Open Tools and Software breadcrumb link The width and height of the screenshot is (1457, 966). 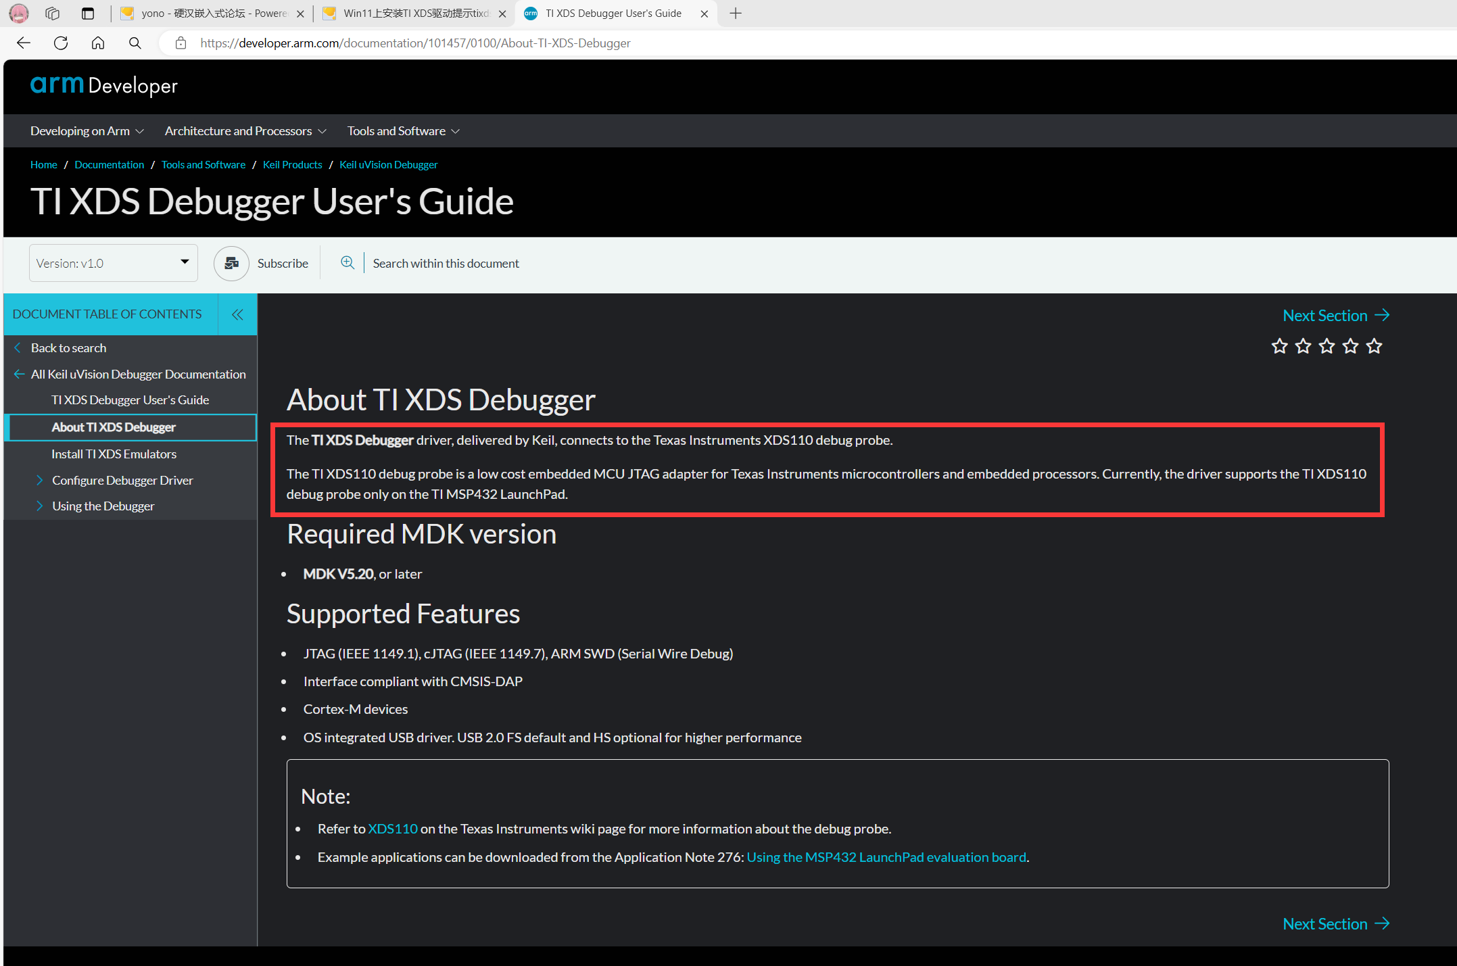(204, 165)
